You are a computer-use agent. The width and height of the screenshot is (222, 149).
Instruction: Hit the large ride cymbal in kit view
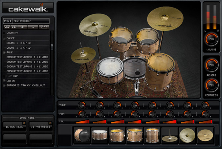165,19
